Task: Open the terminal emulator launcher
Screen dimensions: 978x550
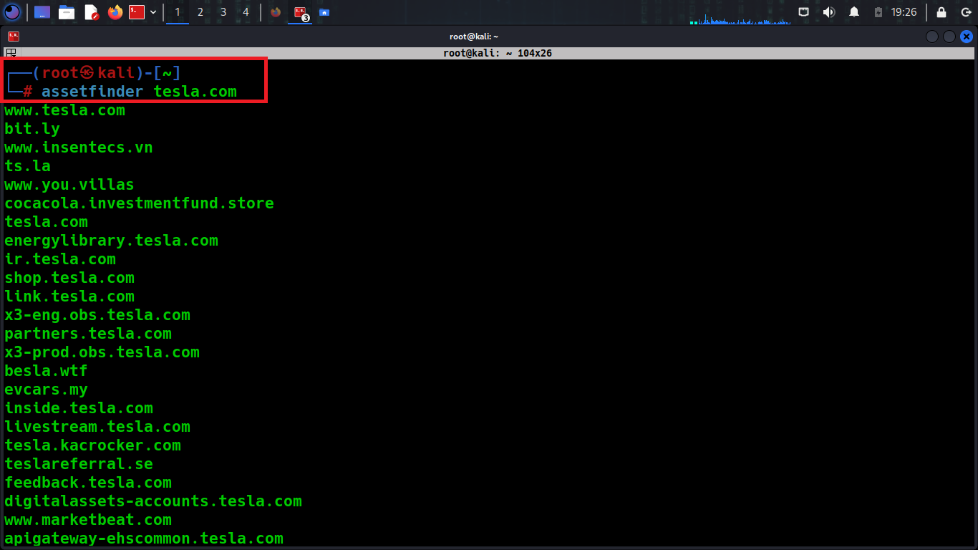Action: click(x=137, y=12)
